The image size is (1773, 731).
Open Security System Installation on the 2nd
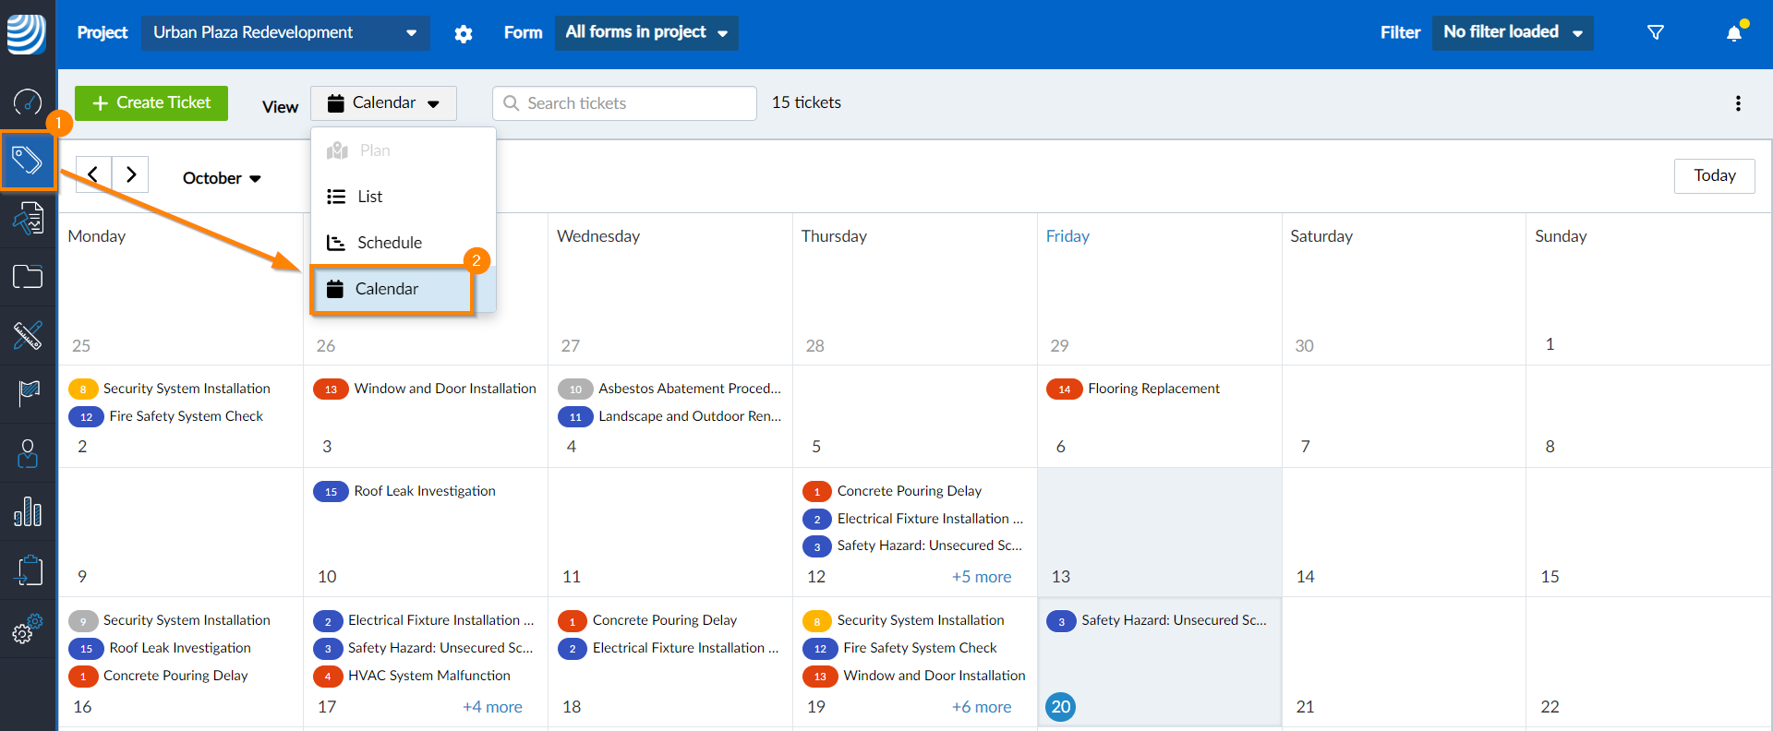pos(187,389)
